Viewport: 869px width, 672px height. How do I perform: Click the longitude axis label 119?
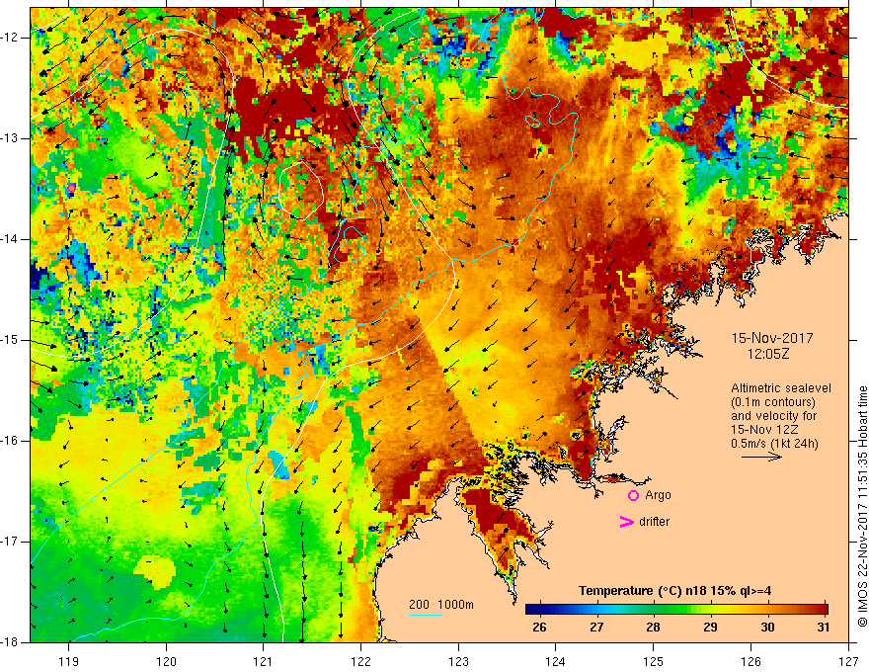tap(69, 661)
